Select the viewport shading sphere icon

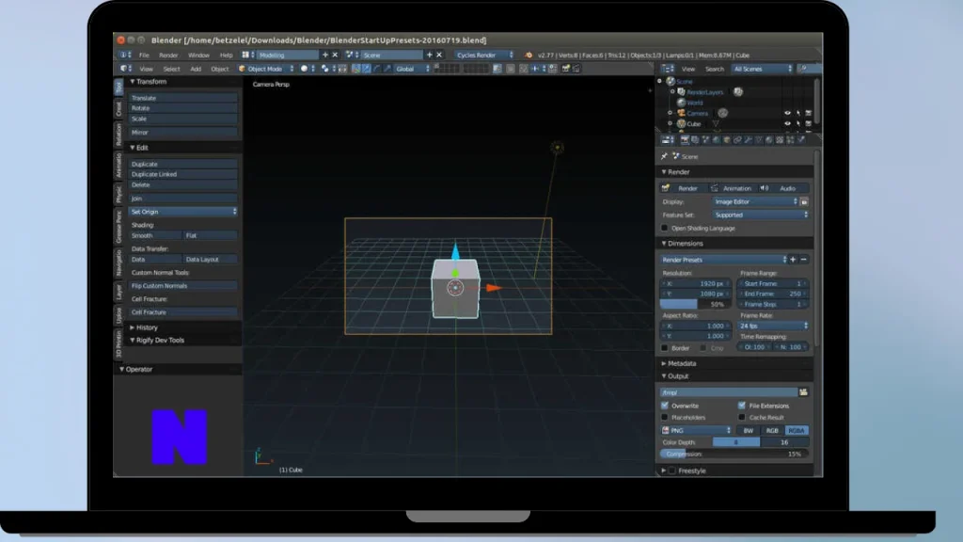(x=305, y=69)
